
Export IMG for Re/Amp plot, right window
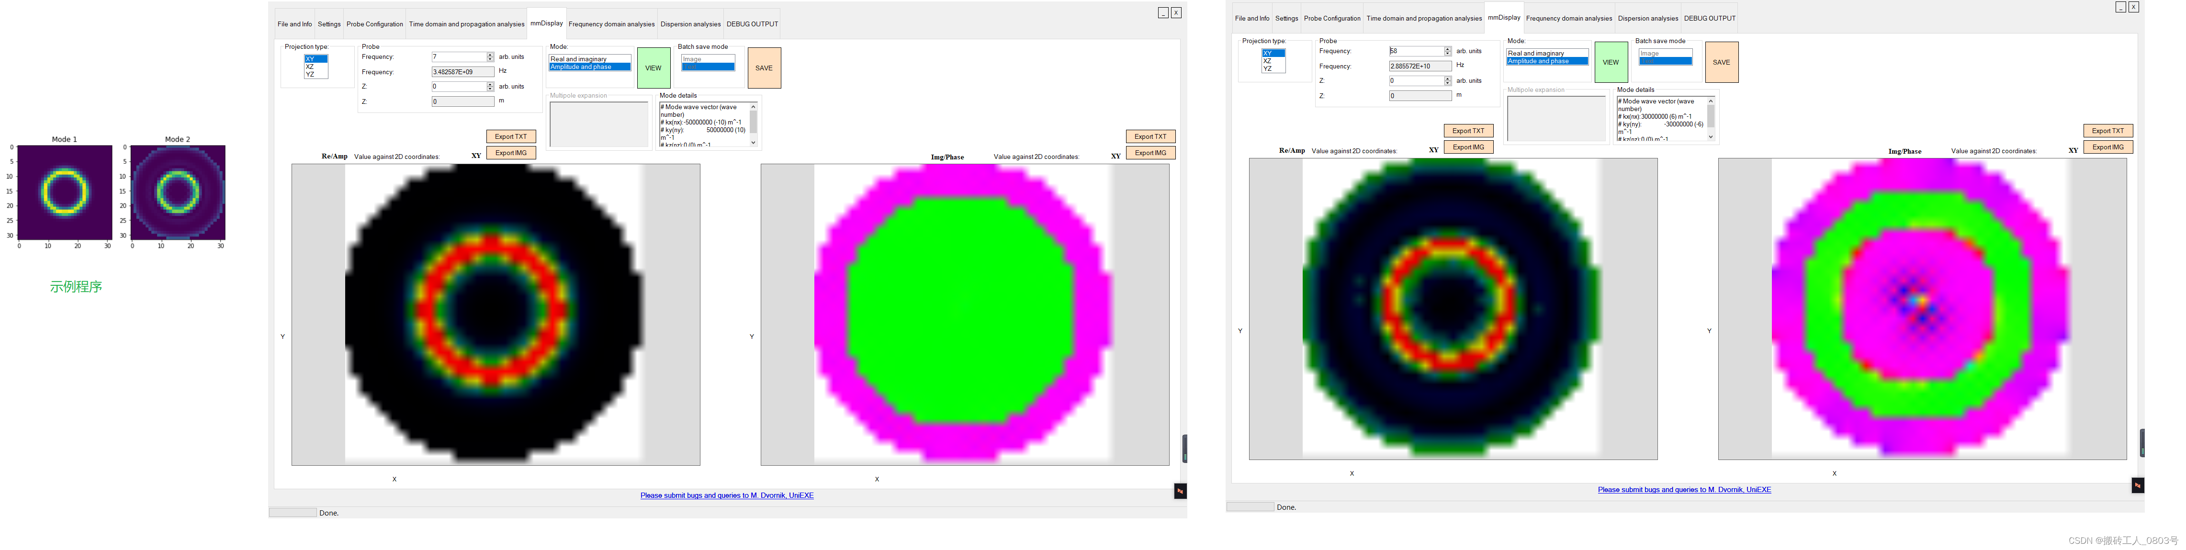(x=1468, y=147)
